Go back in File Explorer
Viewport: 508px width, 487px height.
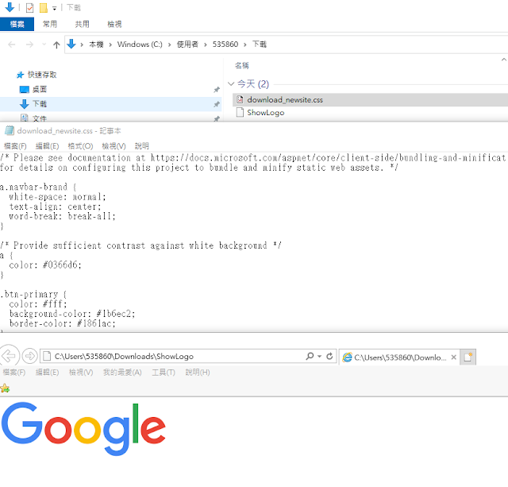[x=12, y=44]
